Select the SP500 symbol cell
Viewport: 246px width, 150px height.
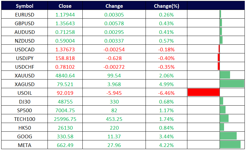pos(25,110)
